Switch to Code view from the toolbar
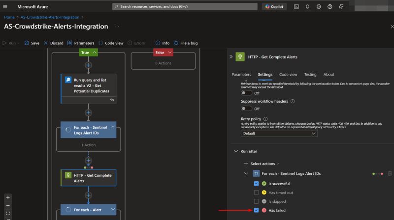Viewport: 394px width, 220px height. [x=111, y=43]
